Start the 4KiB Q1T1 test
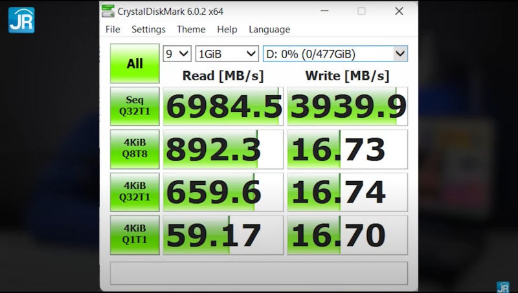 pyautogui.click(x=135, y=235)
